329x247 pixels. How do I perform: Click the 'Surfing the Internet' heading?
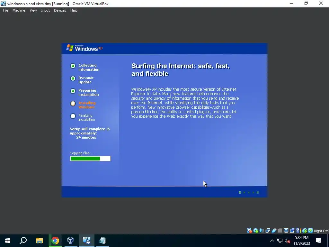(x=181, y=70)
